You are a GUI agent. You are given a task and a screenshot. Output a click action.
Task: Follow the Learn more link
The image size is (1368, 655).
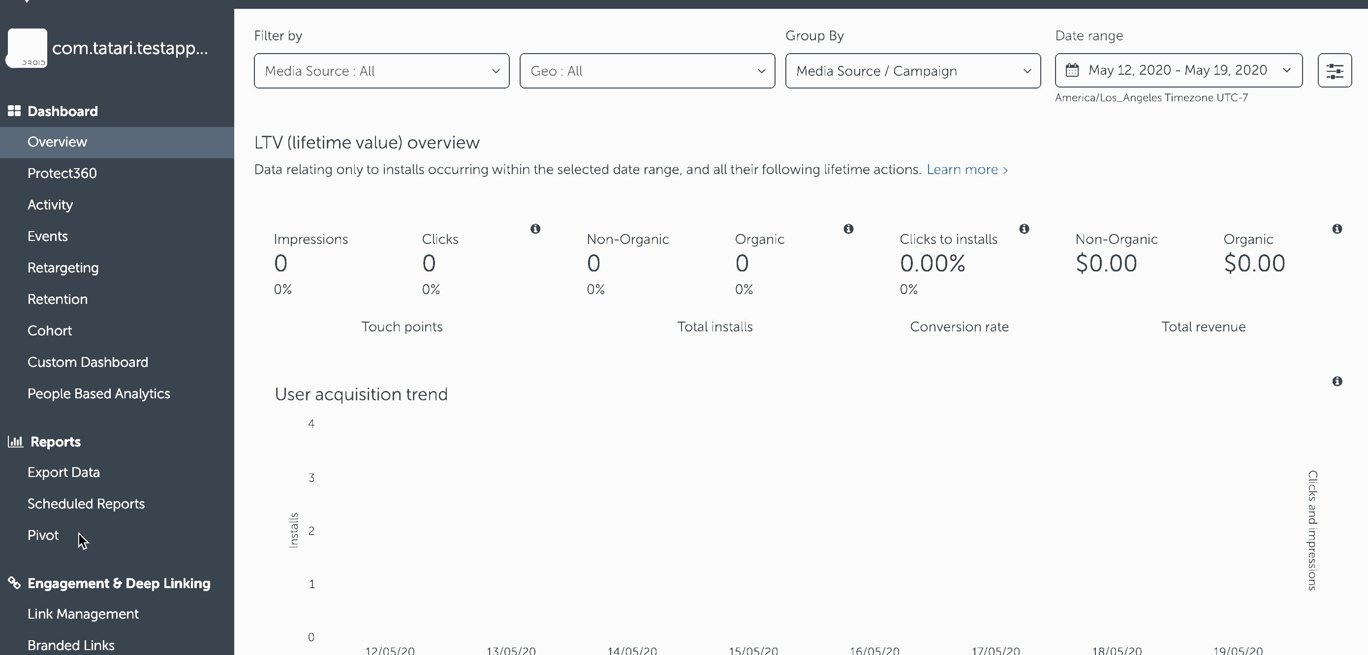966,169
